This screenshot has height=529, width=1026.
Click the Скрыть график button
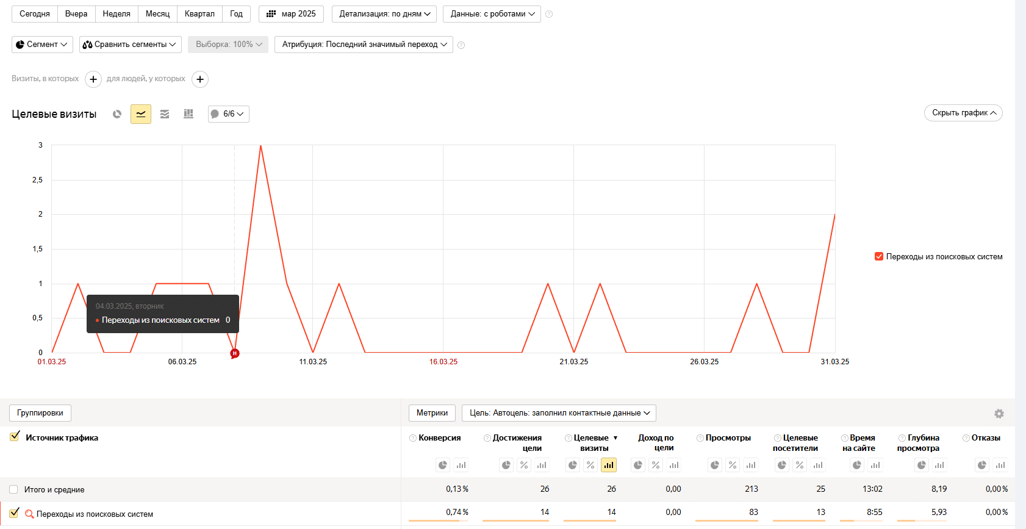click(x=963, y=113)
